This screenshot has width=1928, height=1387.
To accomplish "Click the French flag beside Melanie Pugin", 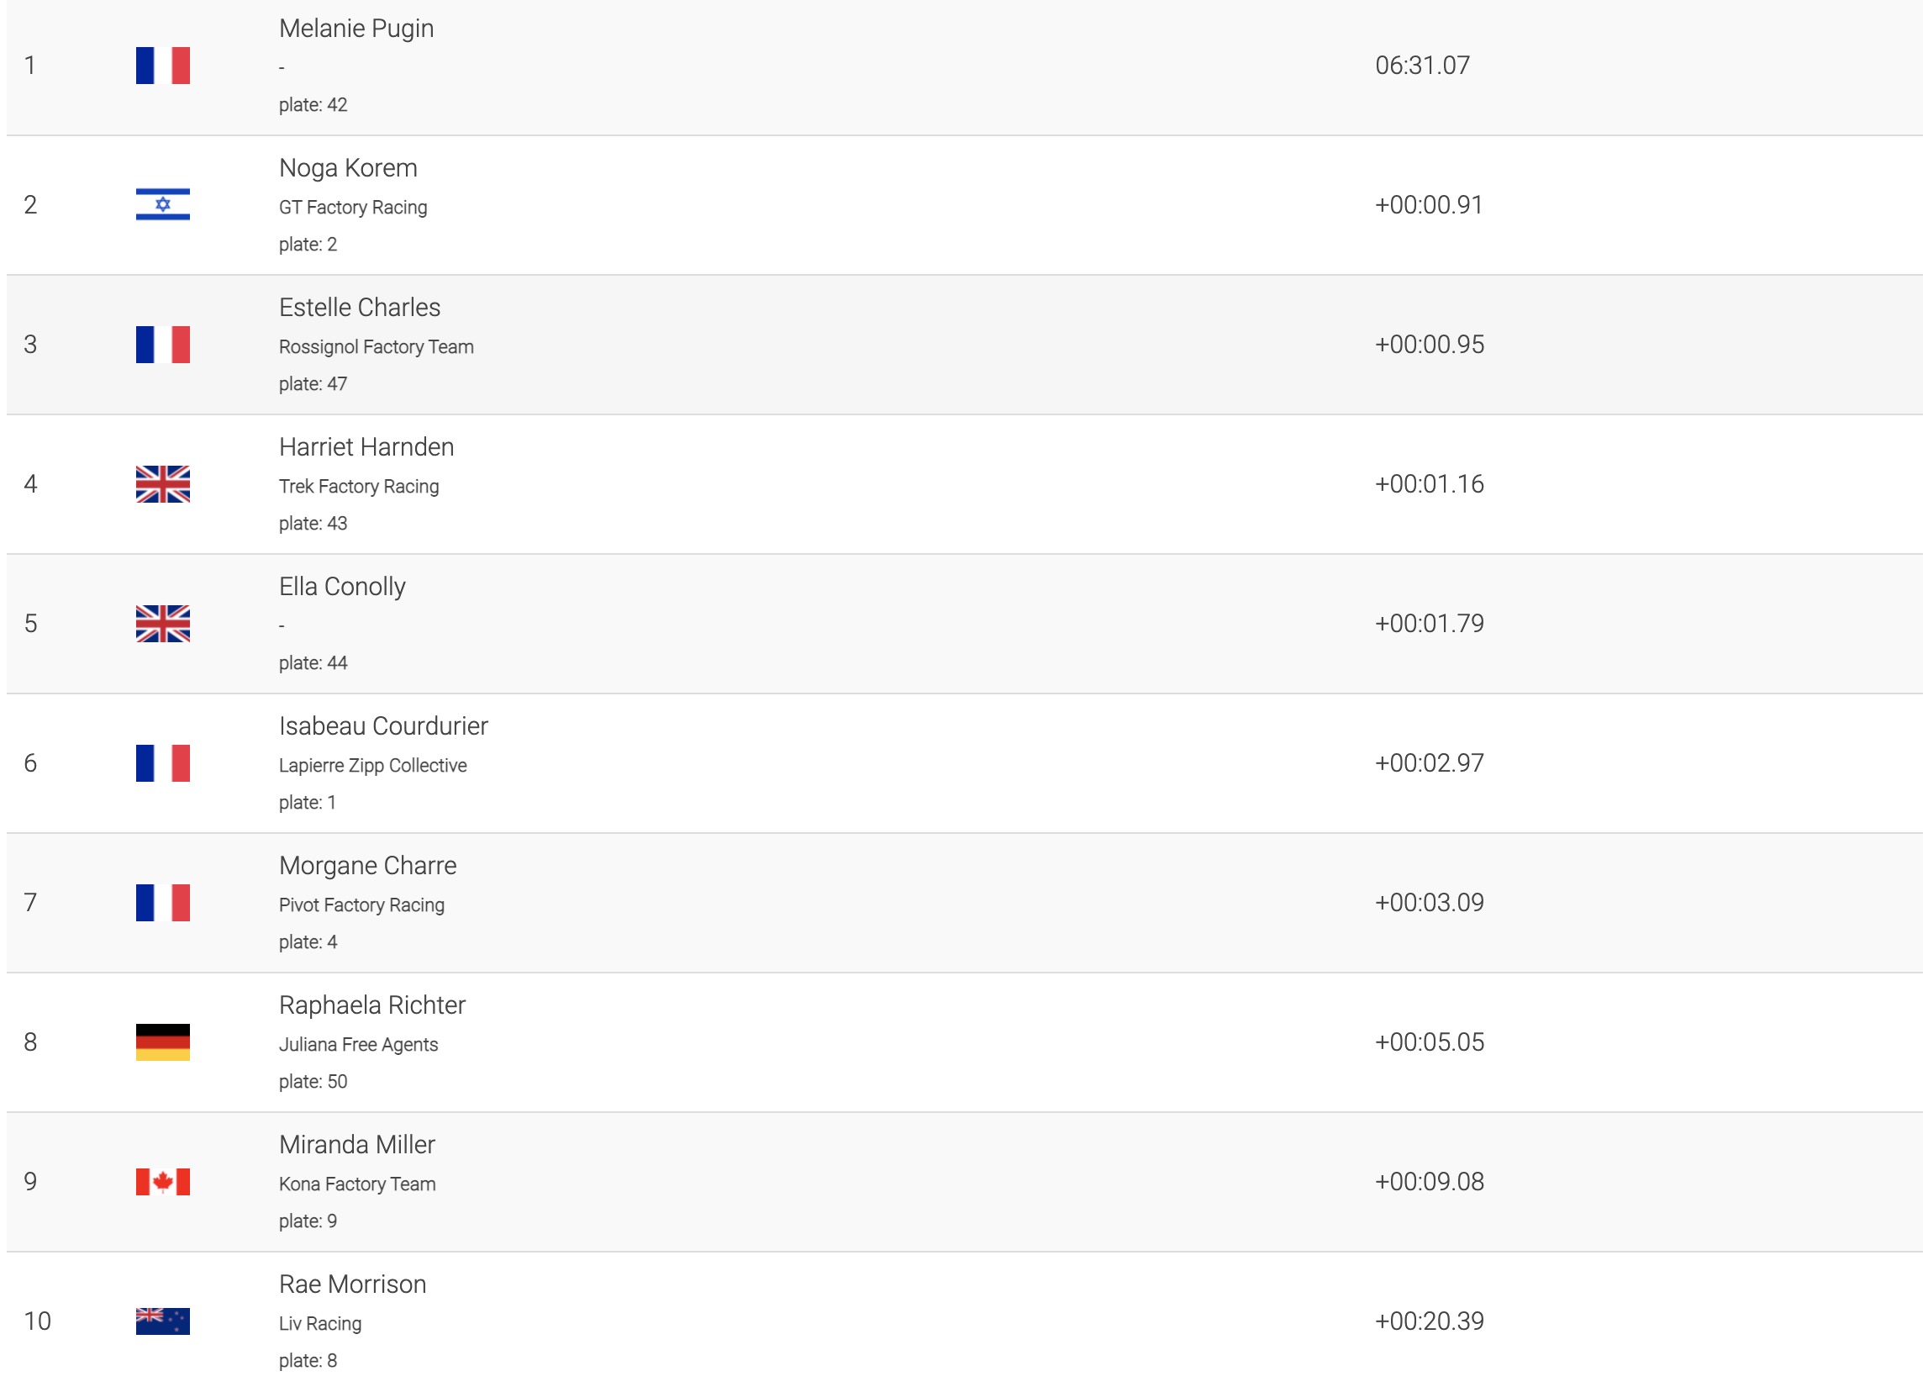I will pos(162,66).
